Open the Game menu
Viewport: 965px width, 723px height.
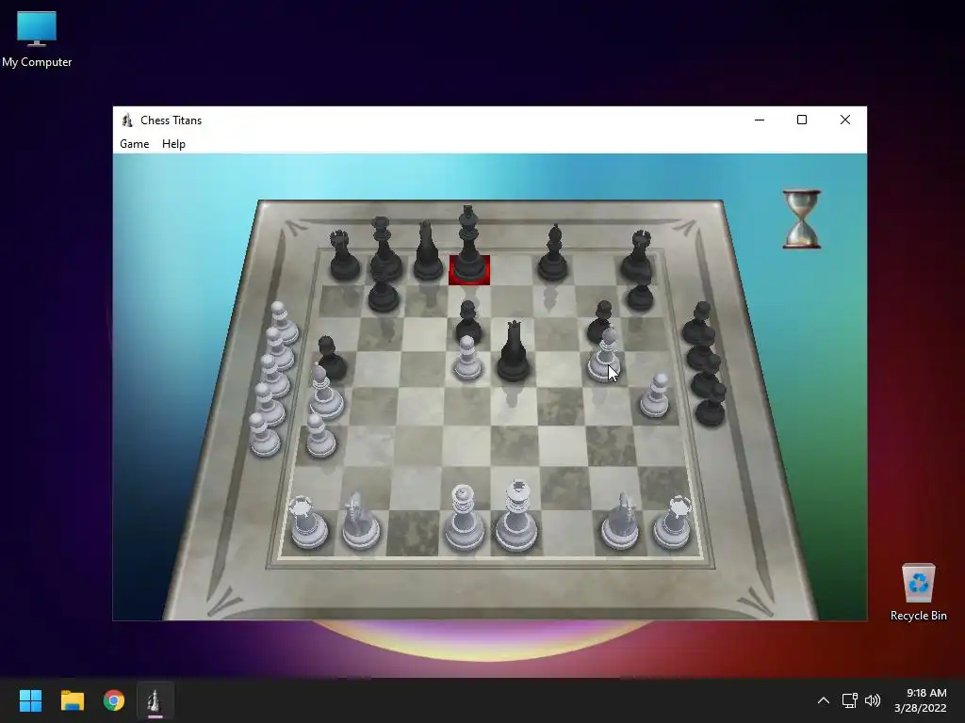coord(134,144)
